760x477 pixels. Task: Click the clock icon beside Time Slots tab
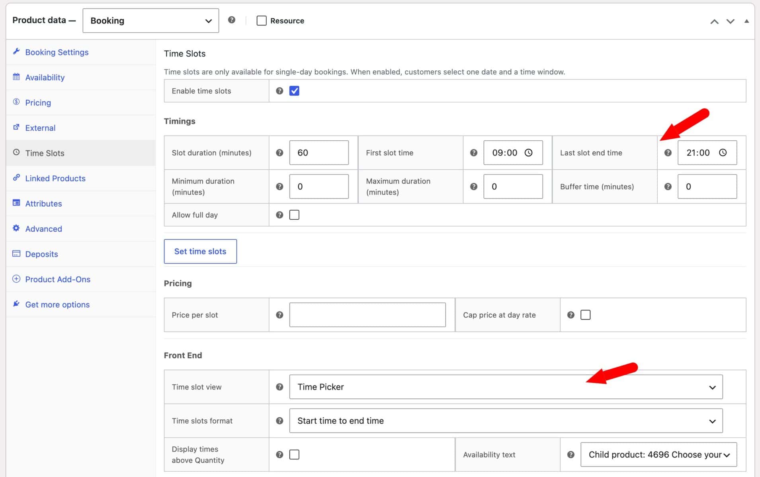coord(16,152)
